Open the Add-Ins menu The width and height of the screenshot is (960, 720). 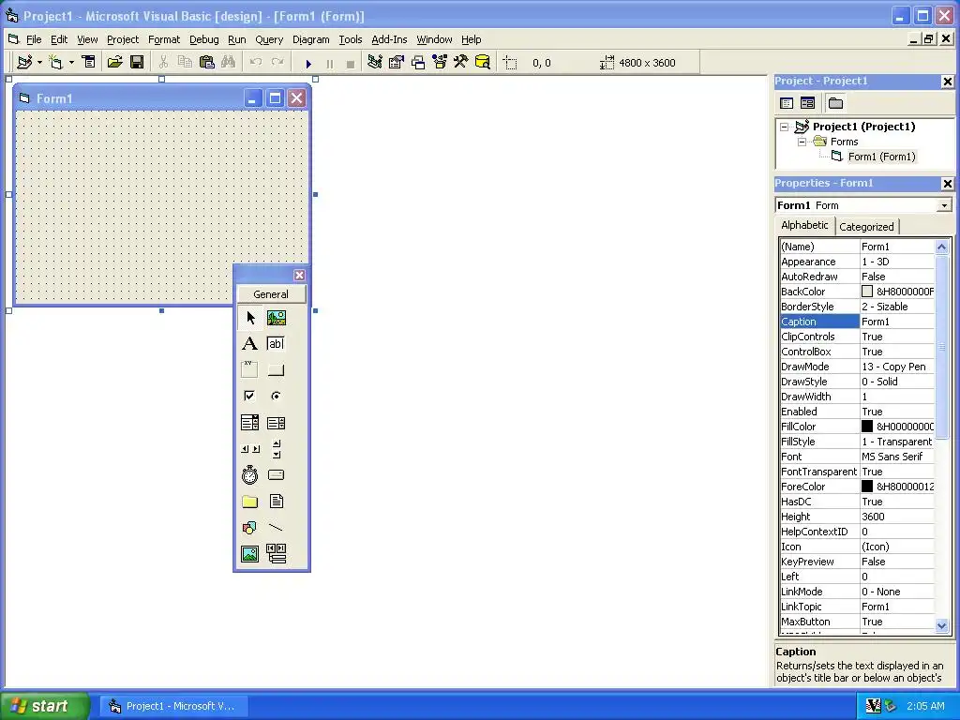point(389,39)
